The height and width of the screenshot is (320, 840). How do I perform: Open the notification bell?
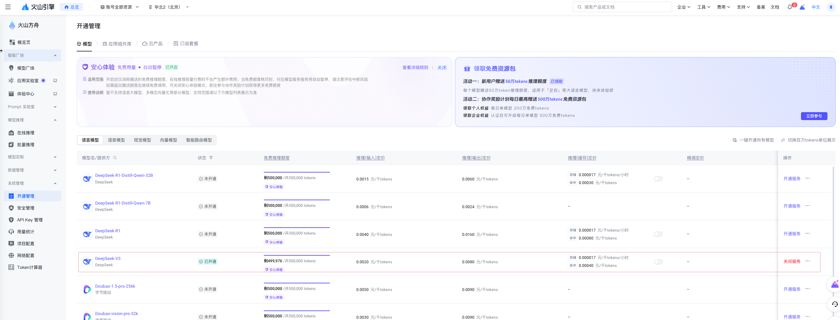point(790,7)
